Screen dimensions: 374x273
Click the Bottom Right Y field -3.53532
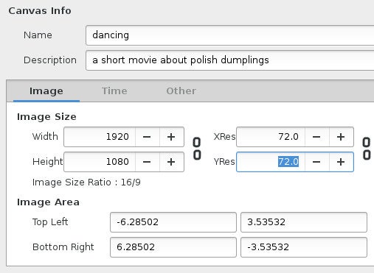pyautogui.click(x=304, y=247)
